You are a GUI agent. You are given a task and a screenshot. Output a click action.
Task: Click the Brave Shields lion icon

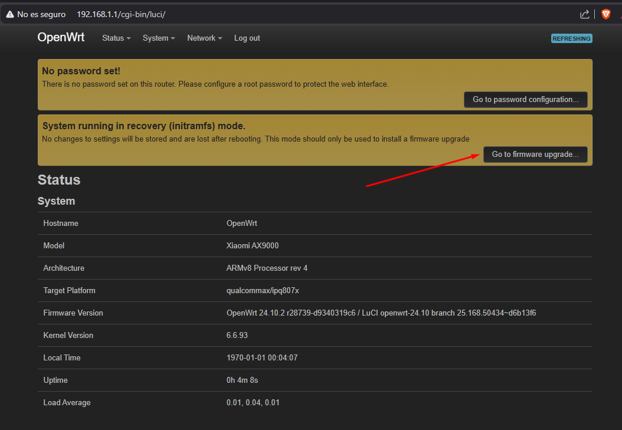pyautogui.click(x=605, y=14)
